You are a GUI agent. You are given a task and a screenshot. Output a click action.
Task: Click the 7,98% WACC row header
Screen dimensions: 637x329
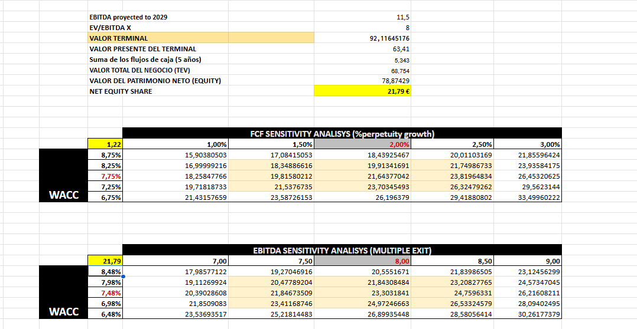105,282
